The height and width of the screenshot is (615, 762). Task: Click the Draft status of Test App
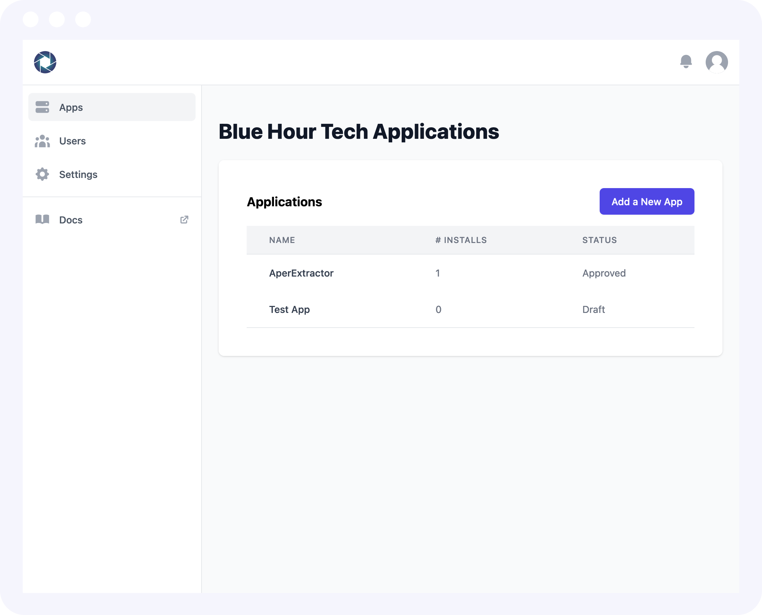click(x=593, y=310)
